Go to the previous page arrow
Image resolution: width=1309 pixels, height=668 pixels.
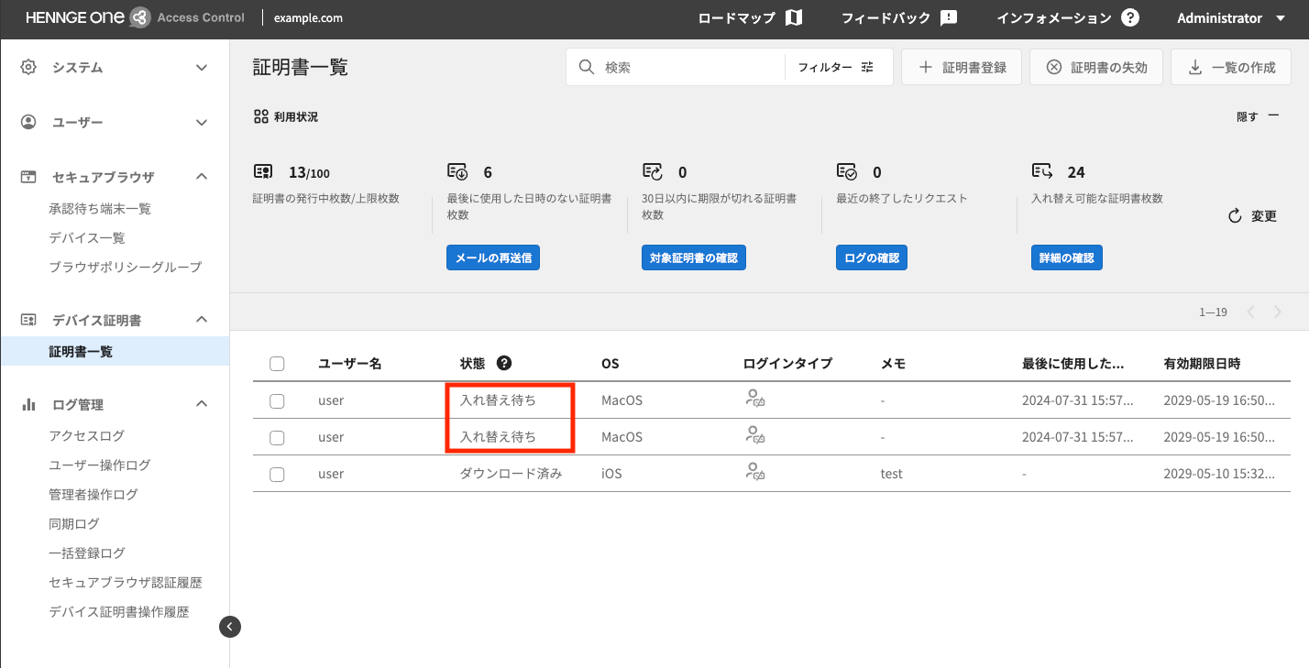1250,312
